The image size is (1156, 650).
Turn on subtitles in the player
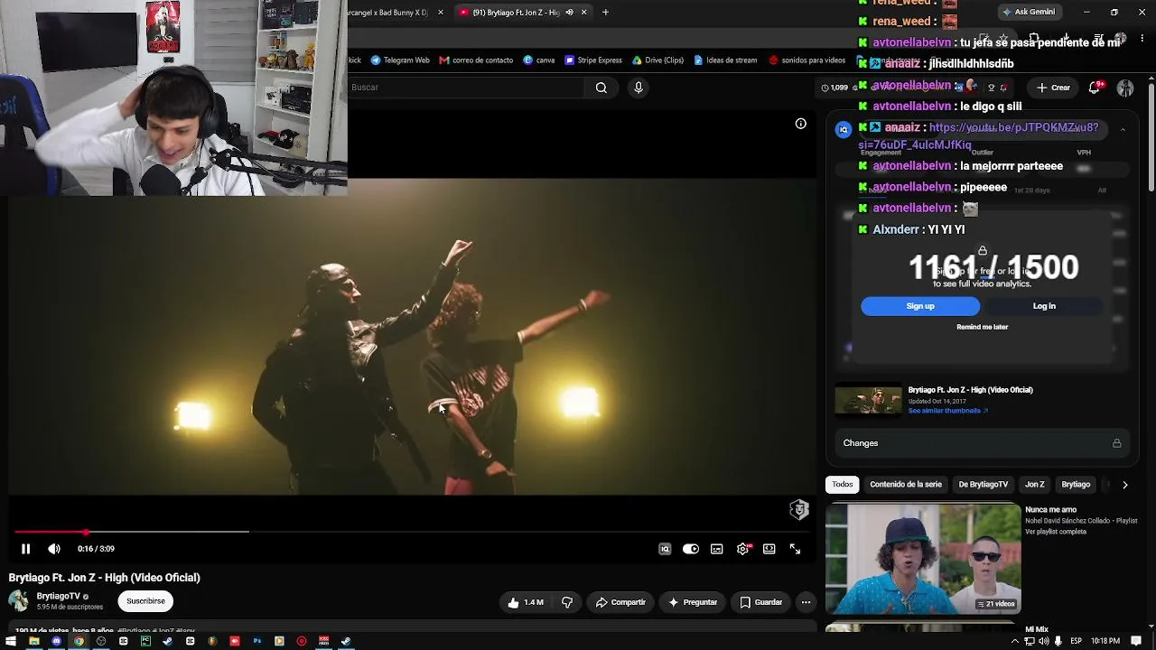tap(717, 549)
